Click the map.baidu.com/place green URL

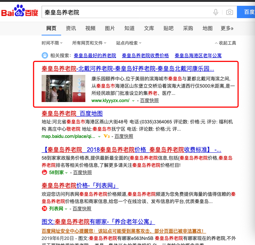point(68,136)
